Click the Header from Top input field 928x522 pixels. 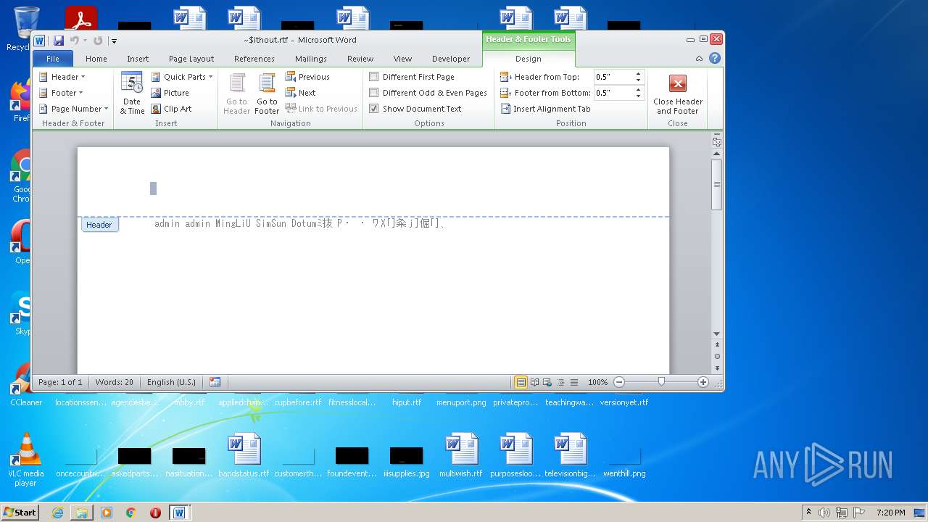(x=613, y=77)
